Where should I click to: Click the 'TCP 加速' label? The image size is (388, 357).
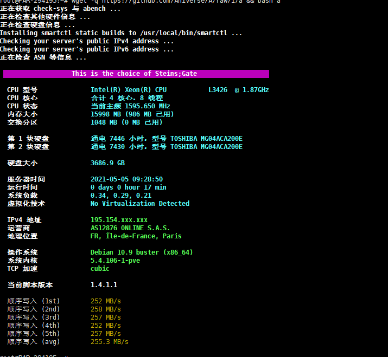click(x=22, y=269)
